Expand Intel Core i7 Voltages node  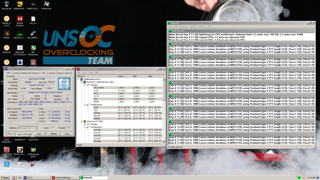85,124
